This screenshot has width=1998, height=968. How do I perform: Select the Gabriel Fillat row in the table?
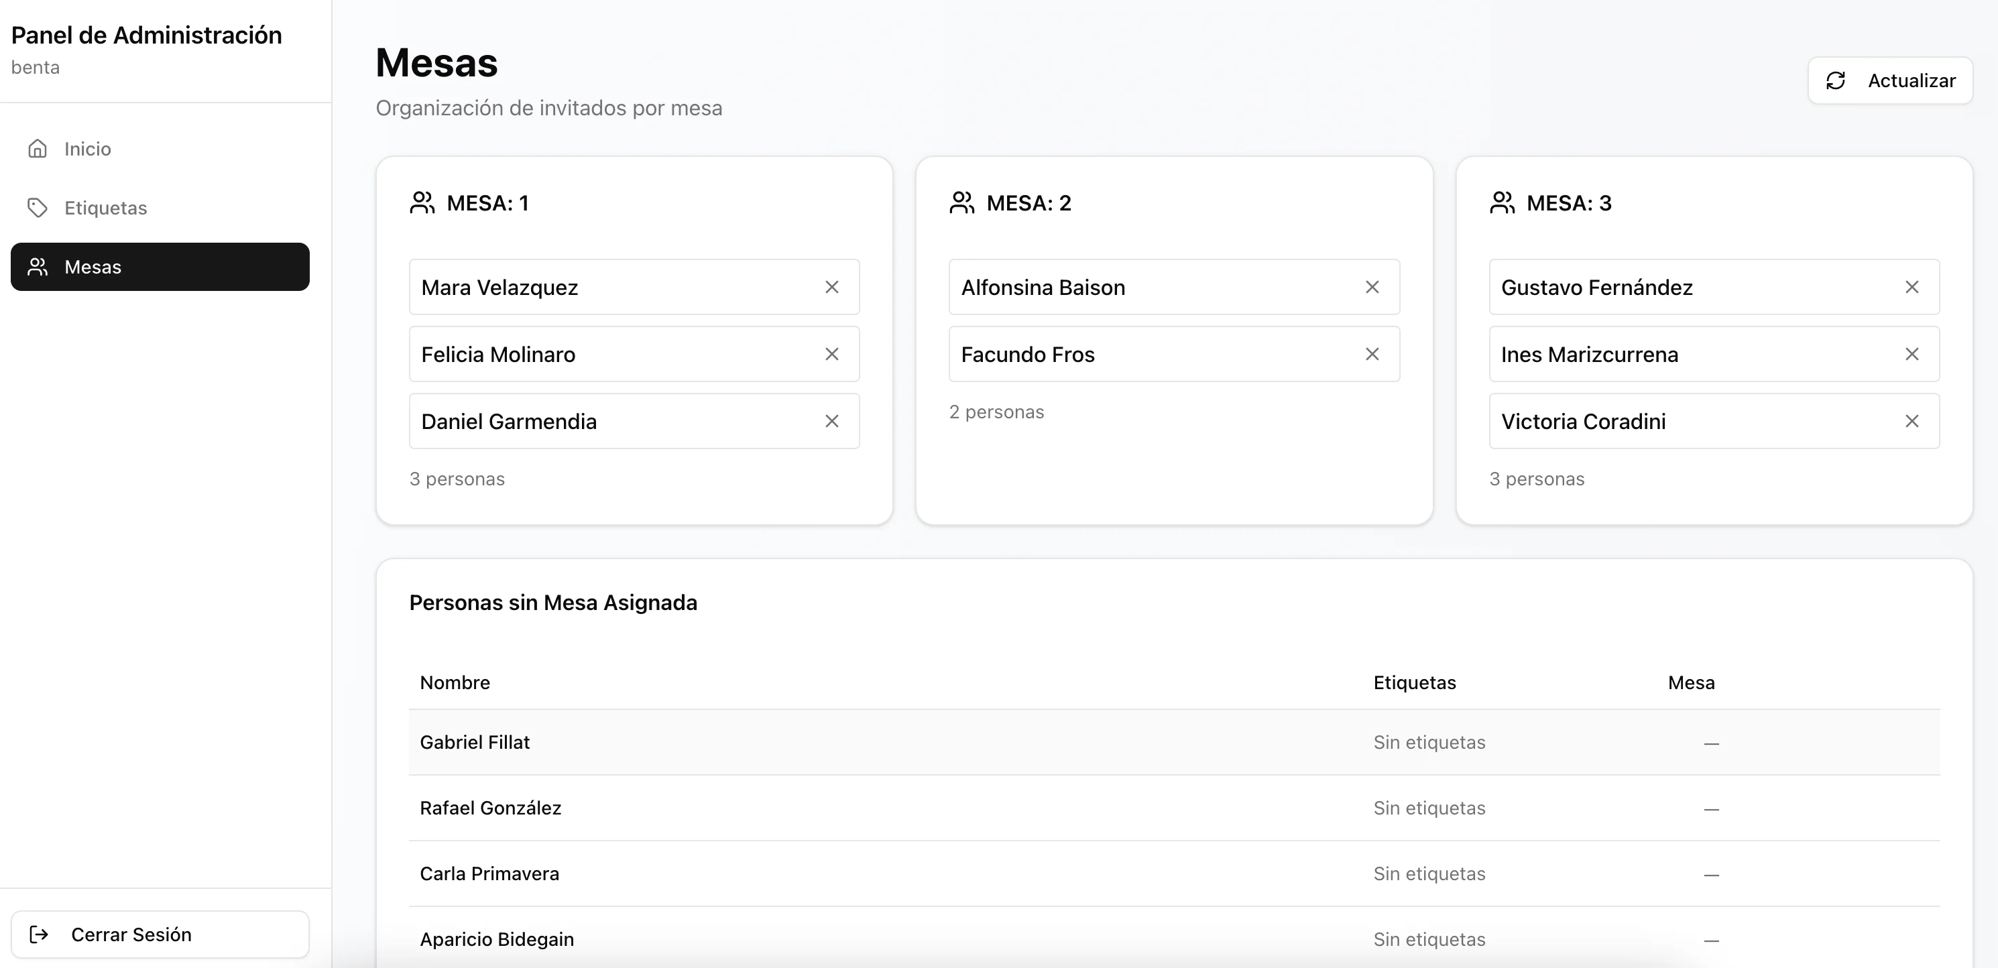[x=931, y=742]
